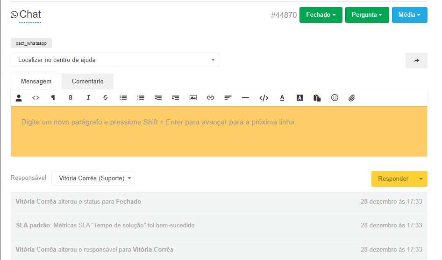Image resolution: width=442 pixels, height=260 pixels.
Task: Decrease indent with outdent icon
Action: 158,98
